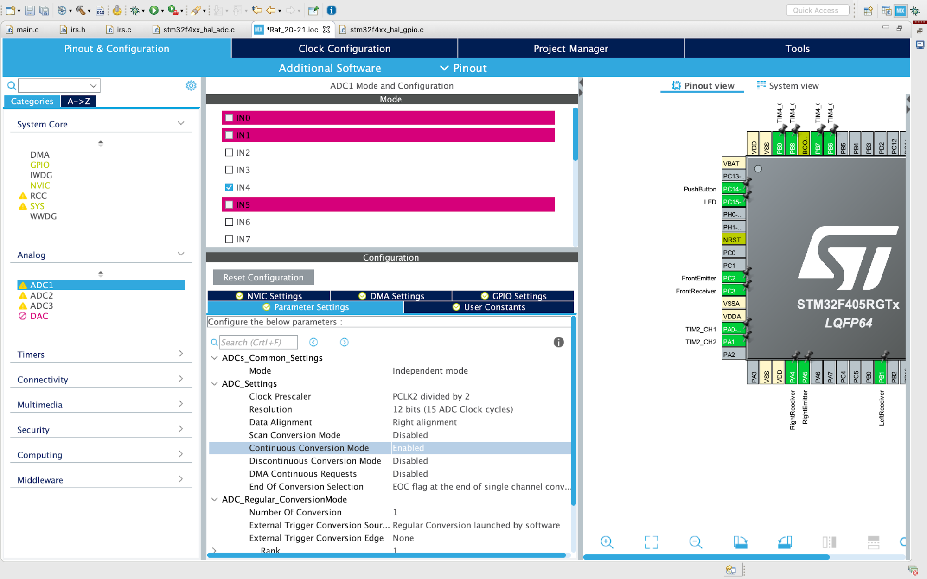
Task: Open the Pinout dropdown menu
Action: pyautogui.click(x=464, y=68)
